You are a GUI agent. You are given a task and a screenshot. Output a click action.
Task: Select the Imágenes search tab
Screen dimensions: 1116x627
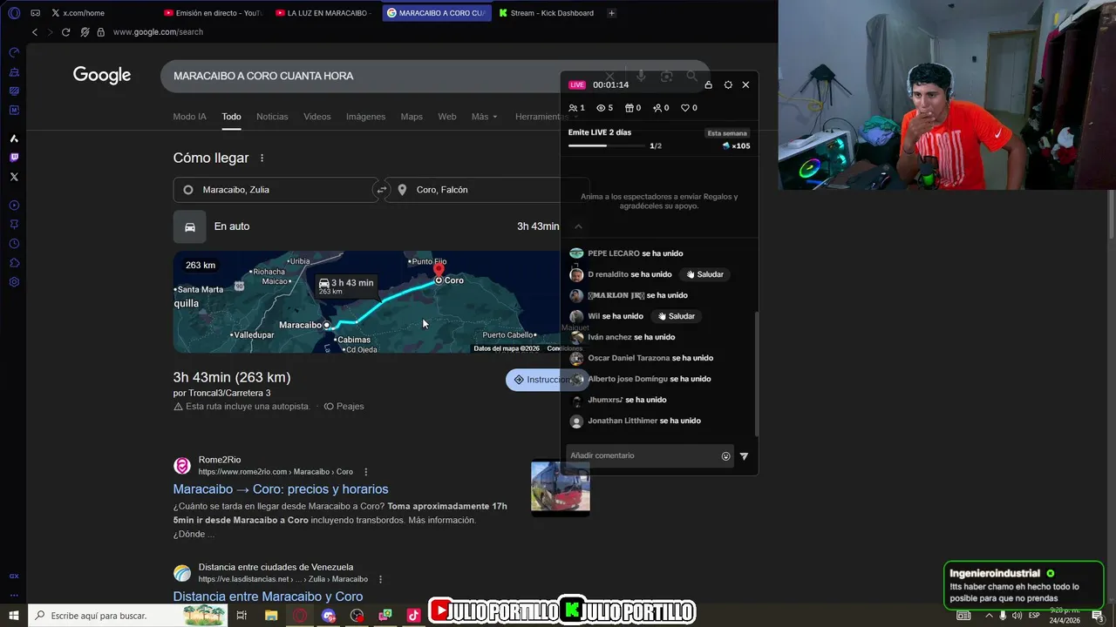point(365,117)
